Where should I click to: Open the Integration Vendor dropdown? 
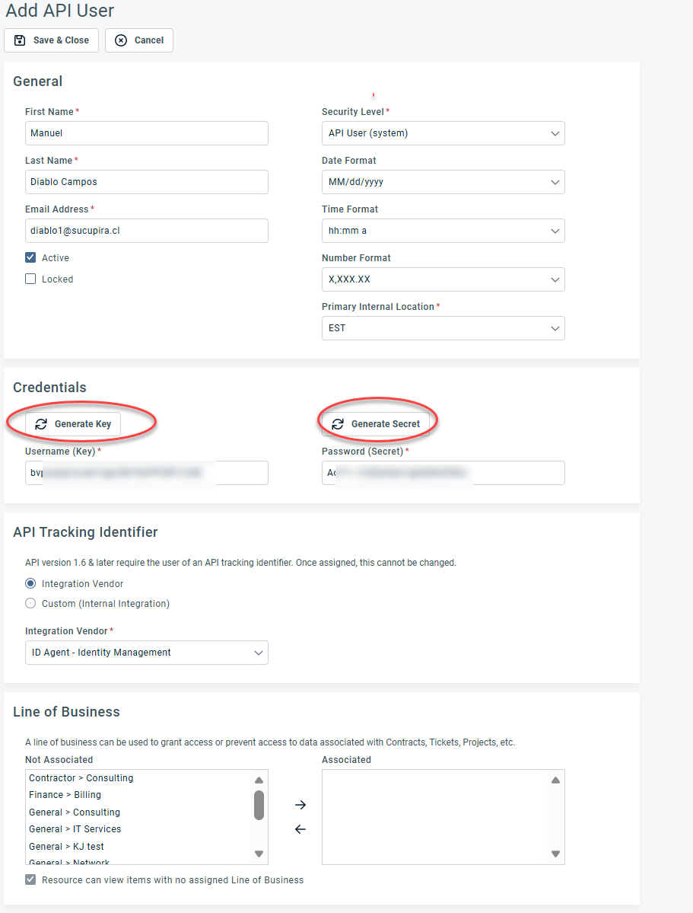pyautogui.click(x=146, y=653)
